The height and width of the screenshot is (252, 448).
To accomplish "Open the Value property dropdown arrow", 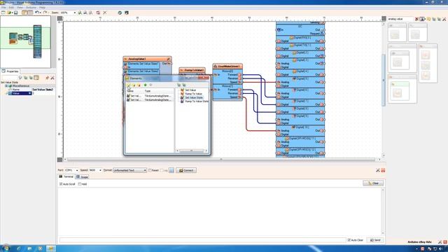I will click(x=29, y=93).
